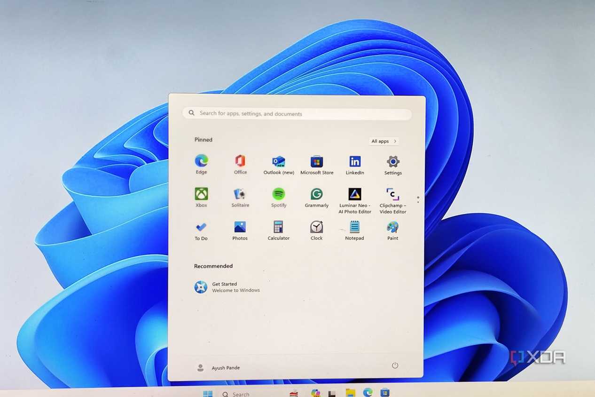The height and width of the screenshot is (397, 595).
Task: Launch Spotify from pinned apps
Action: 279,198
